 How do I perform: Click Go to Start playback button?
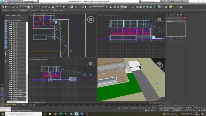click(183, 108)
